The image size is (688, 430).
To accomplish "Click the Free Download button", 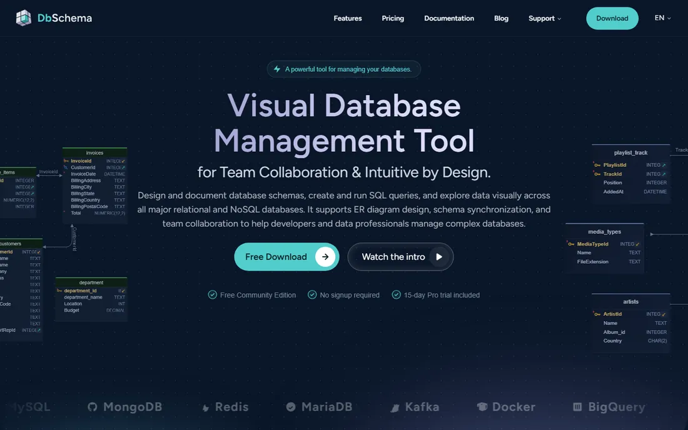I will click(286, 257).
